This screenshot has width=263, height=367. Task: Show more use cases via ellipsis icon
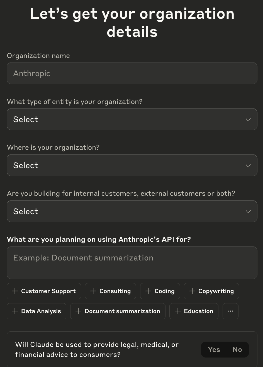tap(230, 311)
